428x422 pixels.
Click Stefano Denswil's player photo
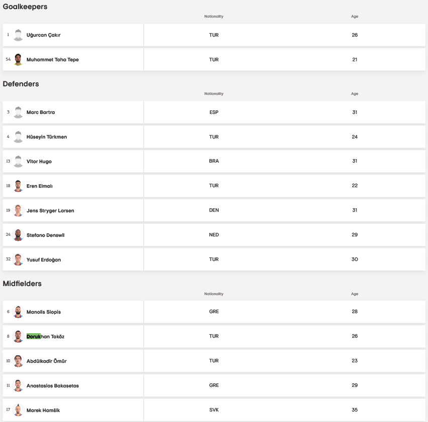coord(19,235)
